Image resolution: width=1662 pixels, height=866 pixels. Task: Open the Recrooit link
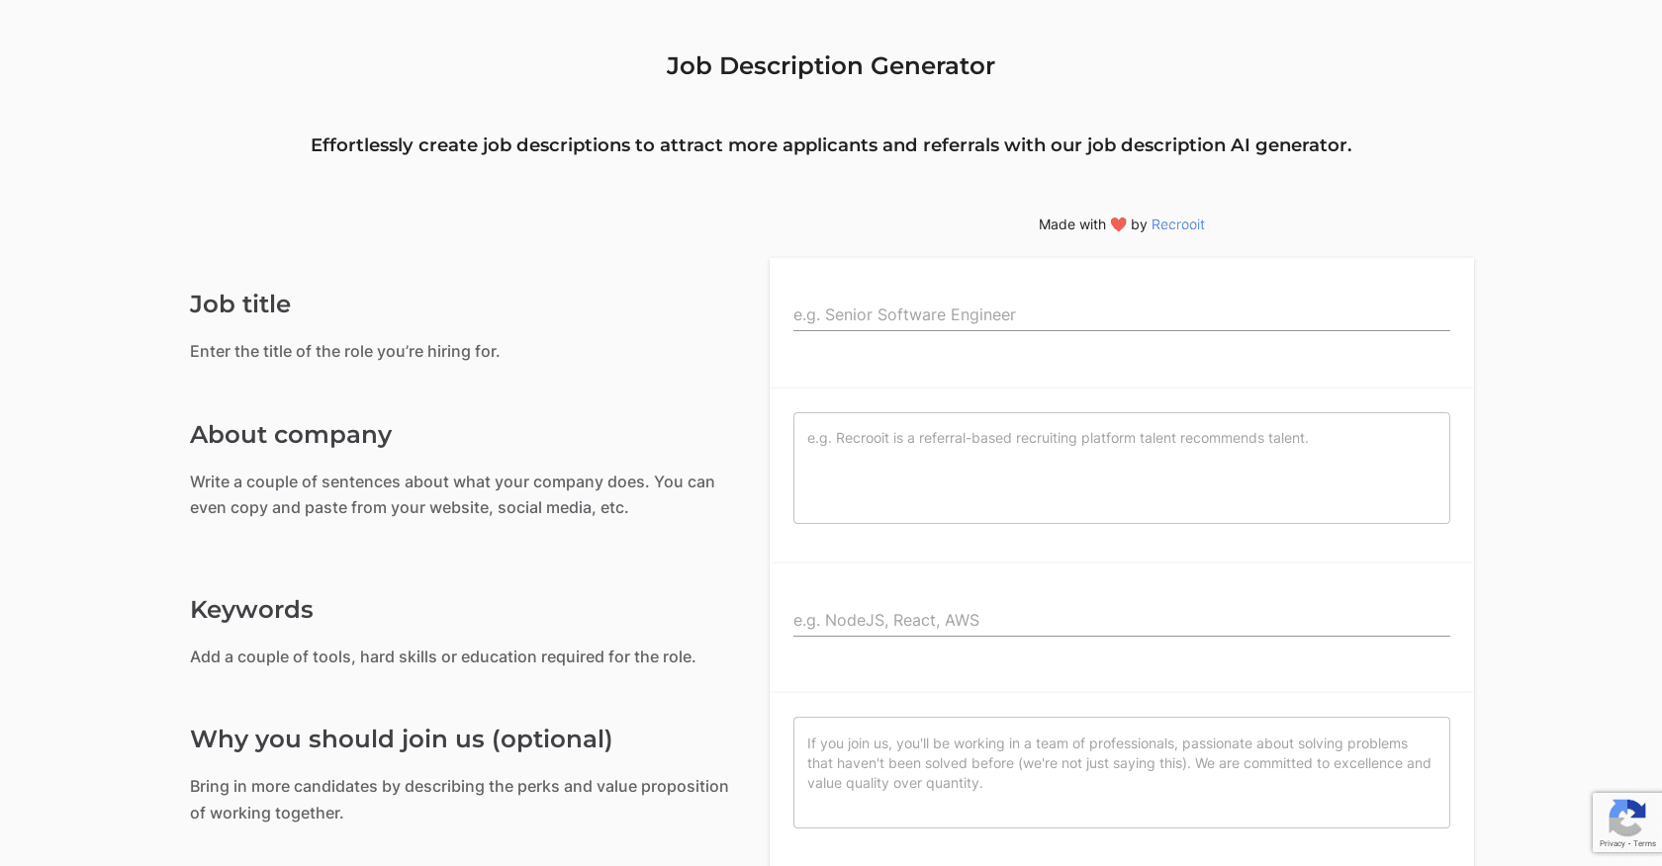[x=1177, y=224]
